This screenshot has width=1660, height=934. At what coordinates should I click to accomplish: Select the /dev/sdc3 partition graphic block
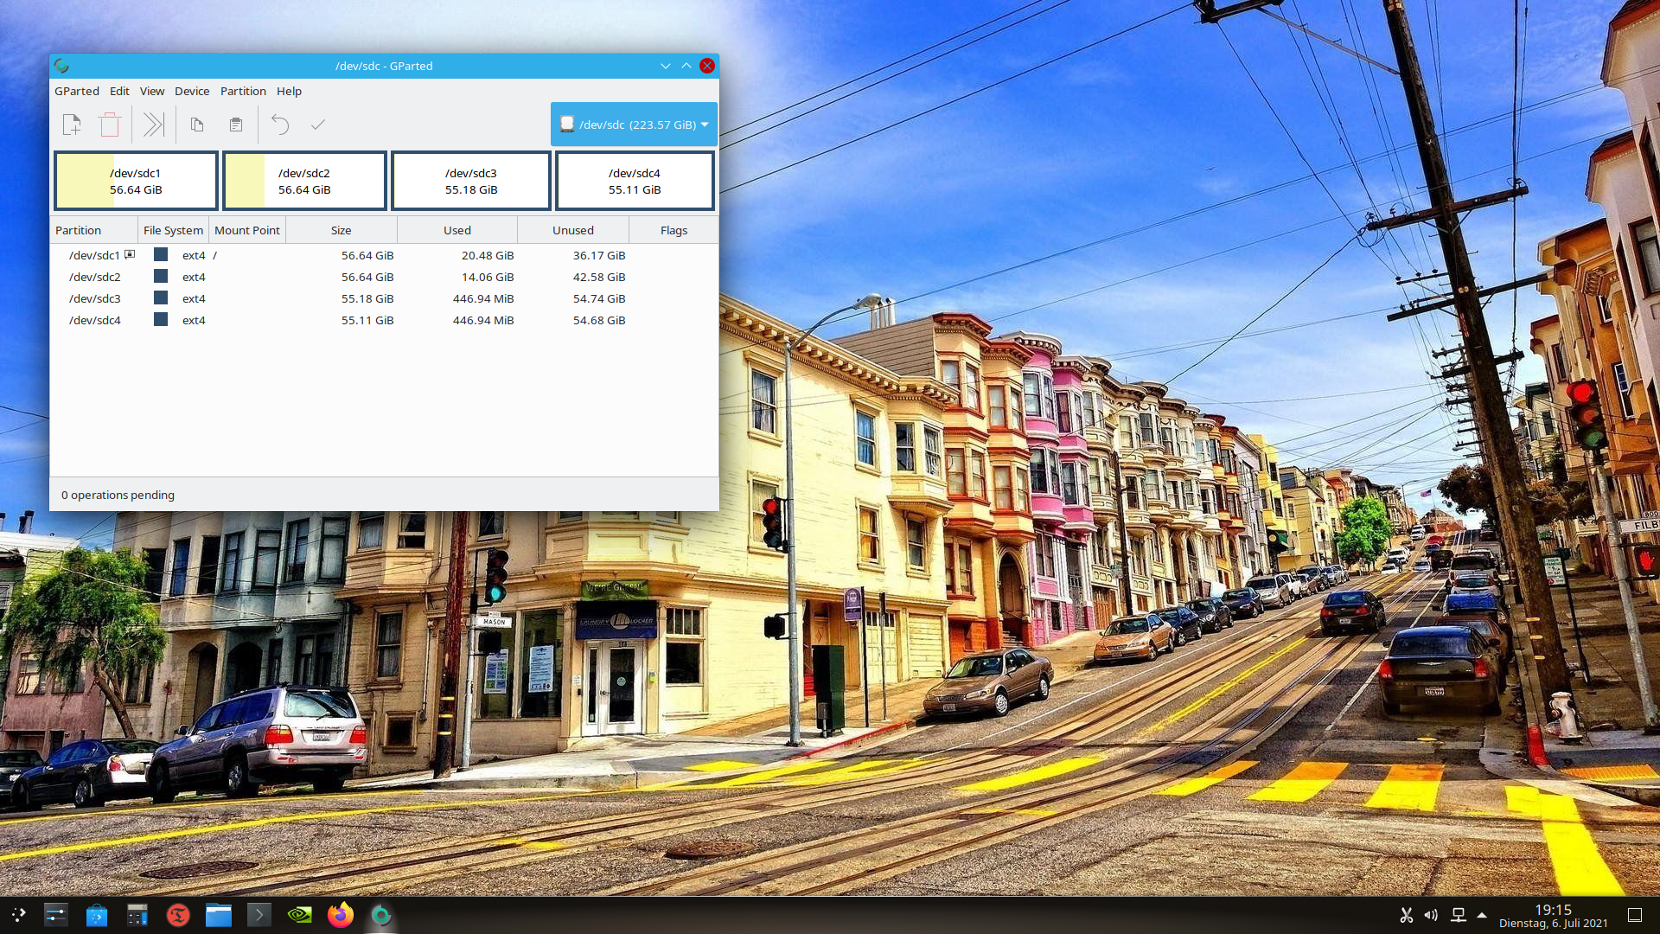(x=471, y=181)
